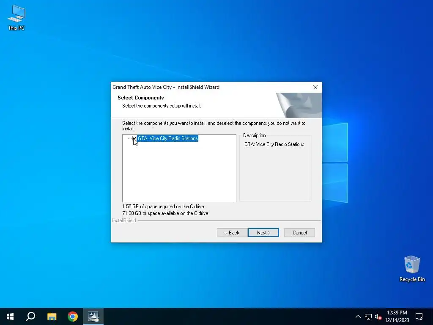
Task: Click the 71.38 GB space available text
Action: click(x=165, y=213)
